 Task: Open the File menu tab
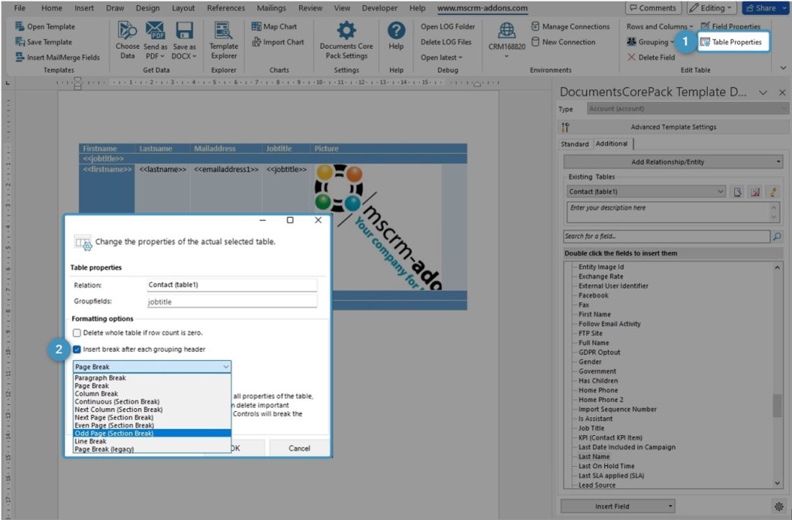[x=19, y=8]
